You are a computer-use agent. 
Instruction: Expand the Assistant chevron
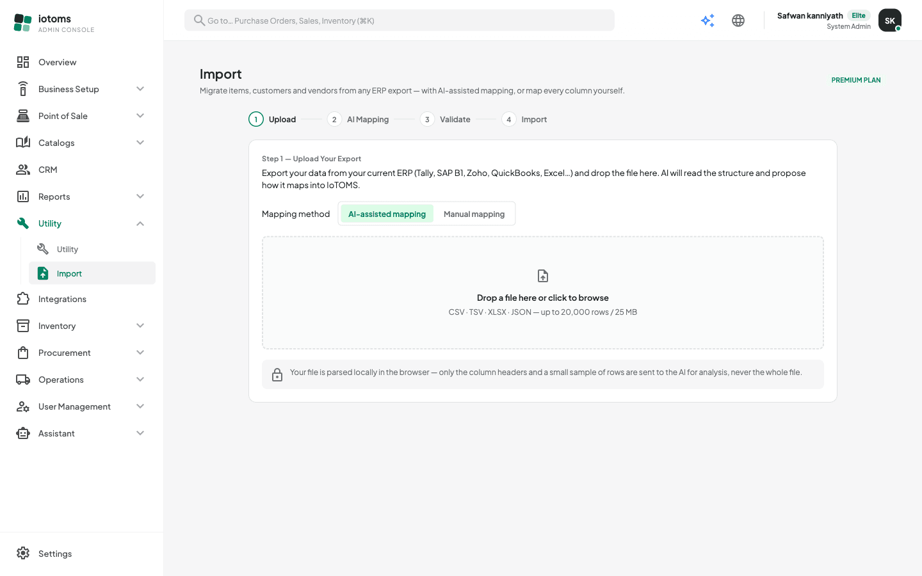(140, 433)
